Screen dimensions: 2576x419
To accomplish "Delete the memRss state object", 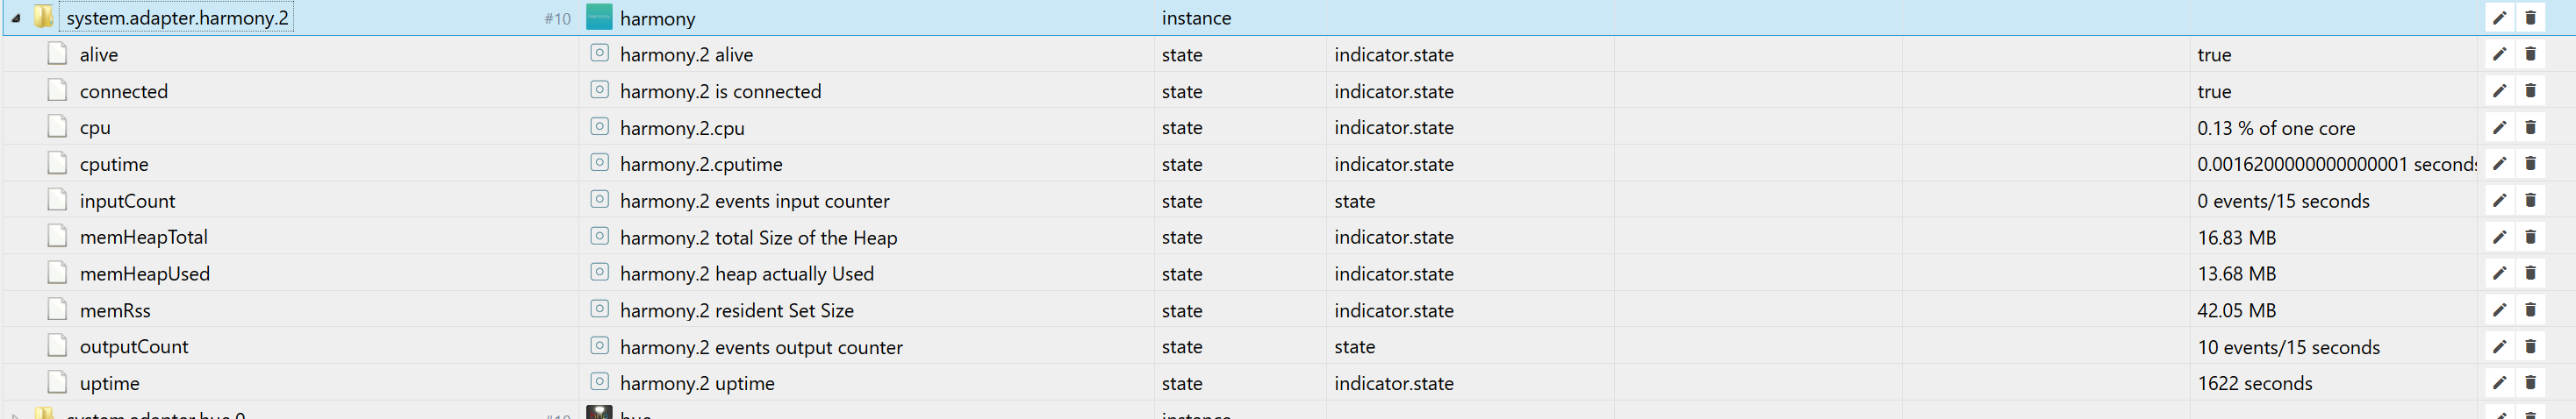I will pos(2531,310).
